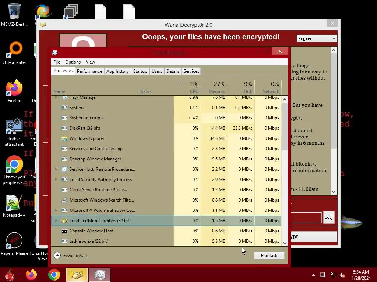Image resolution: width=377 pixels, height=282 pixels.
Task: Click the muted volume tray icon
Action: (x=342, y=275)
